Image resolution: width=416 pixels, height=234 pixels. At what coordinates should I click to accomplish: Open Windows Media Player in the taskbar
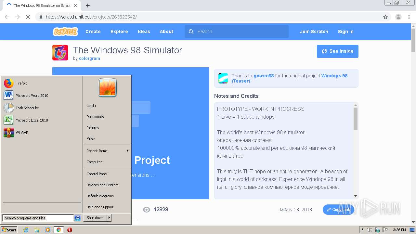(x=48, y=230)
